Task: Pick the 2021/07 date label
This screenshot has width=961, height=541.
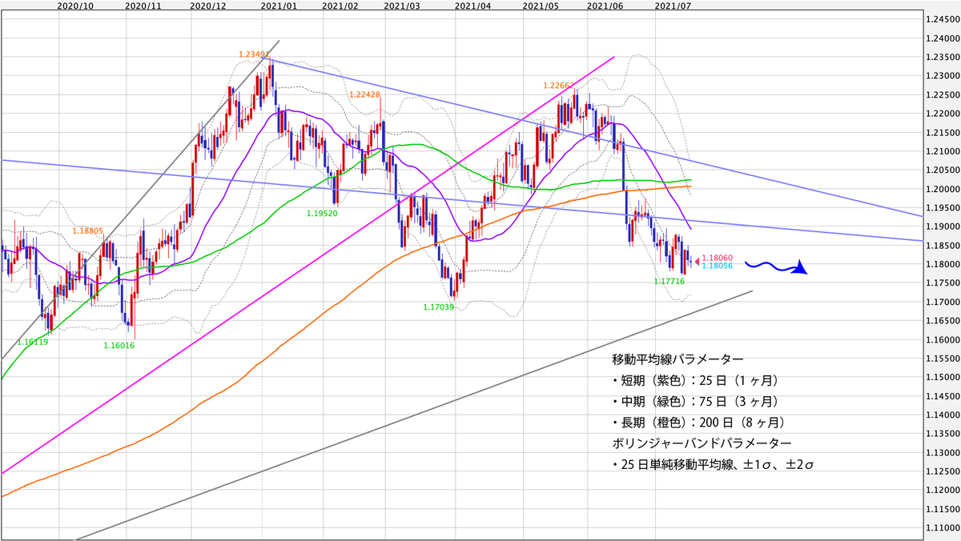Action: point(673,5)
